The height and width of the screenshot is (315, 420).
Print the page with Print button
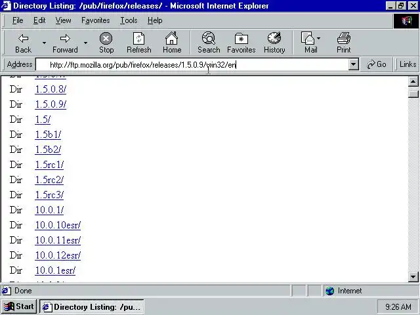point(344,43)
